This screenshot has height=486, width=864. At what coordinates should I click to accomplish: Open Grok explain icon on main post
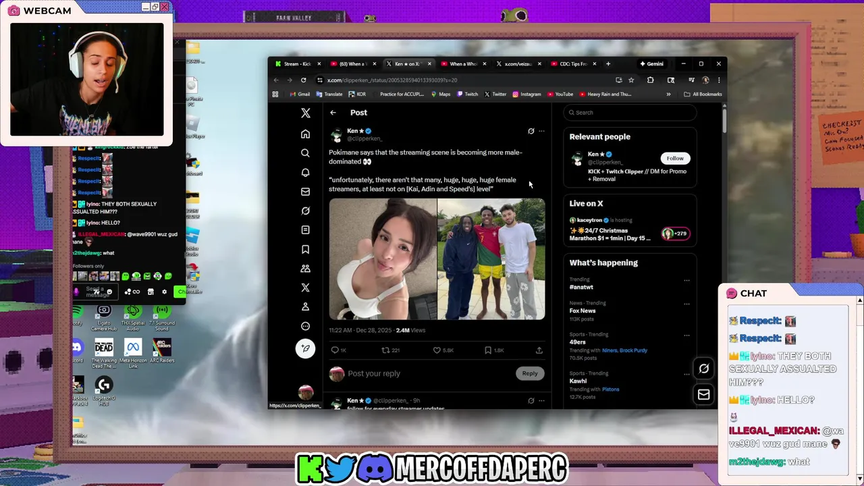coord(531,131)
